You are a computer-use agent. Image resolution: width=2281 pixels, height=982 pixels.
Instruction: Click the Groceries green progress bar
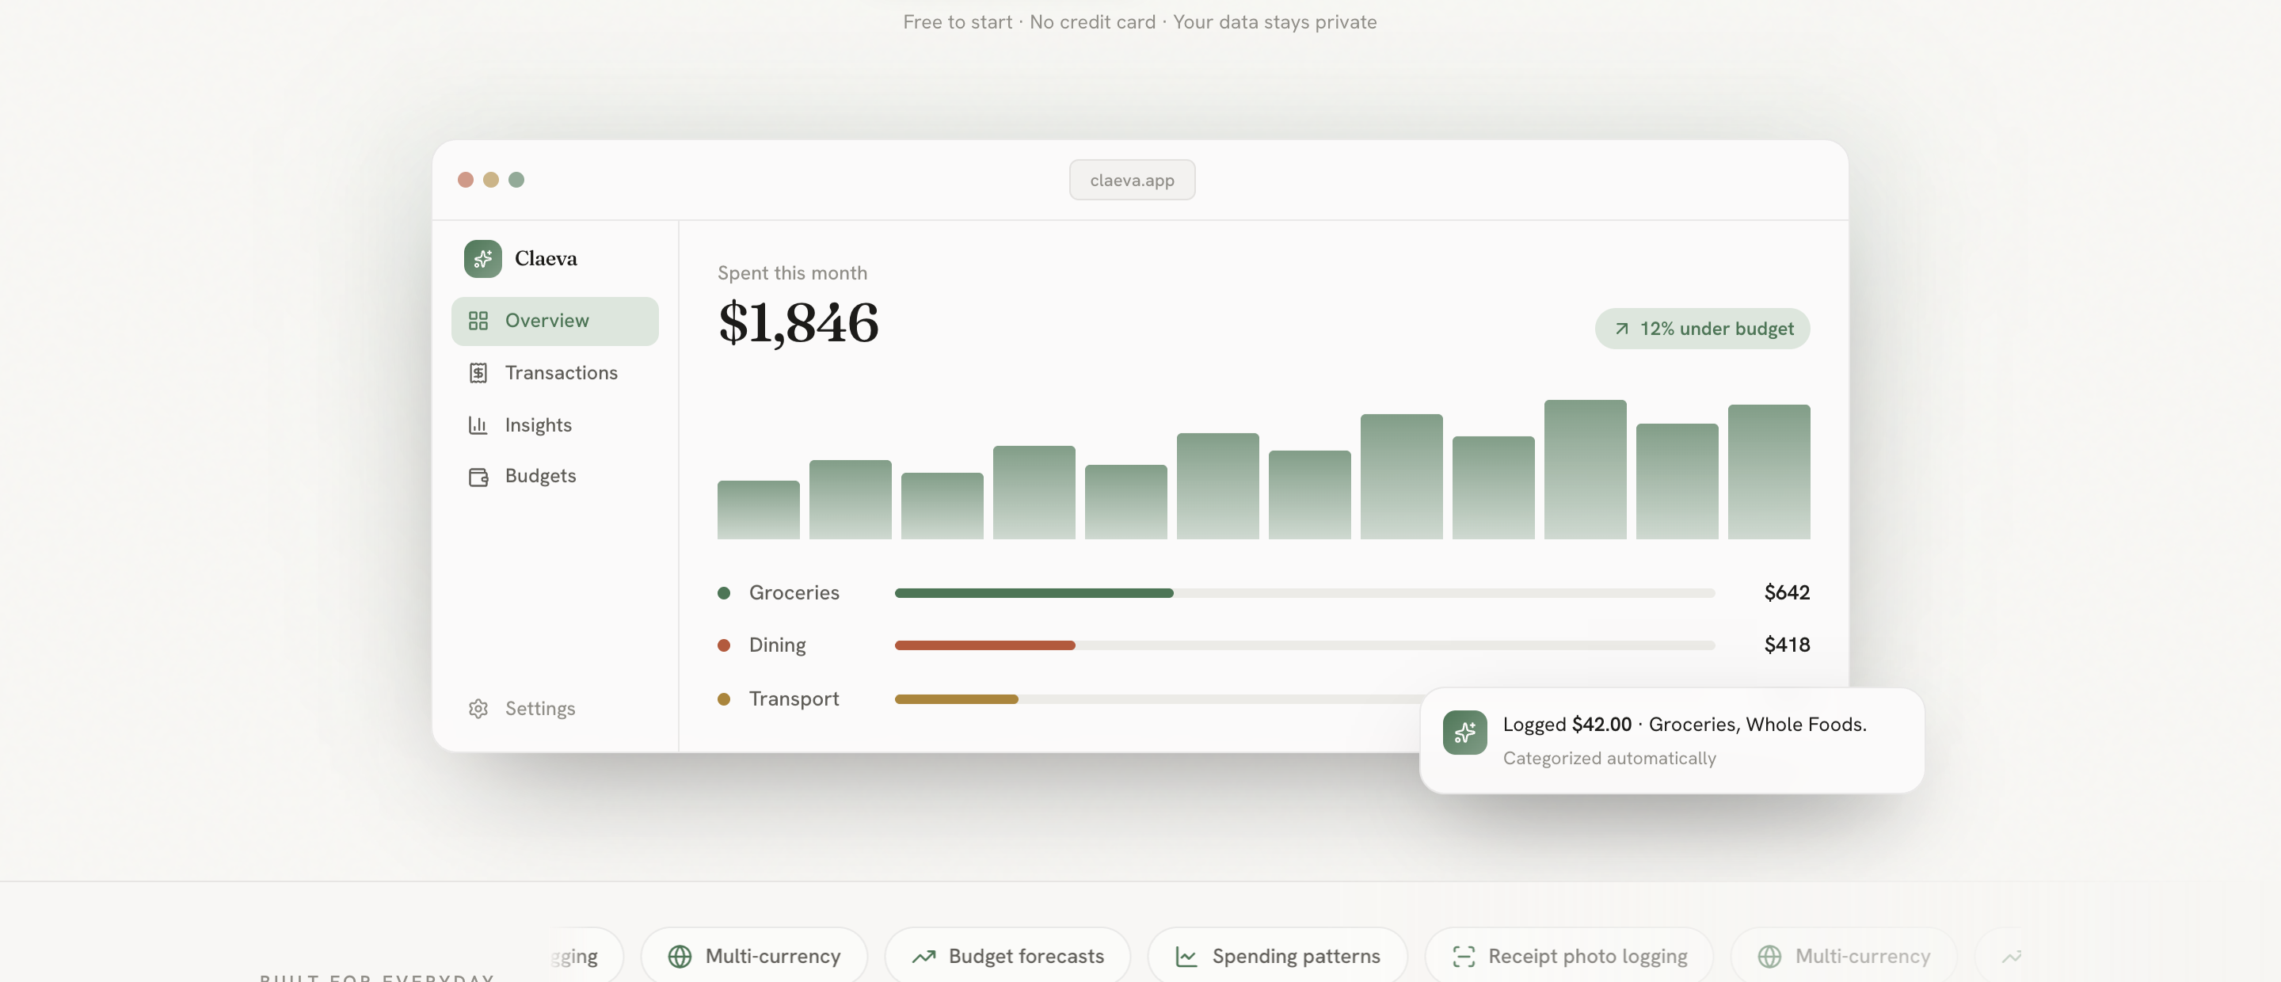tap(1034, 593)
